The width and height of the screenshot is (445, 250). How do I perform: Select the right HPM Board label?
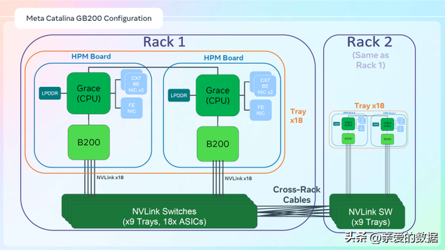tap(223, 58)
